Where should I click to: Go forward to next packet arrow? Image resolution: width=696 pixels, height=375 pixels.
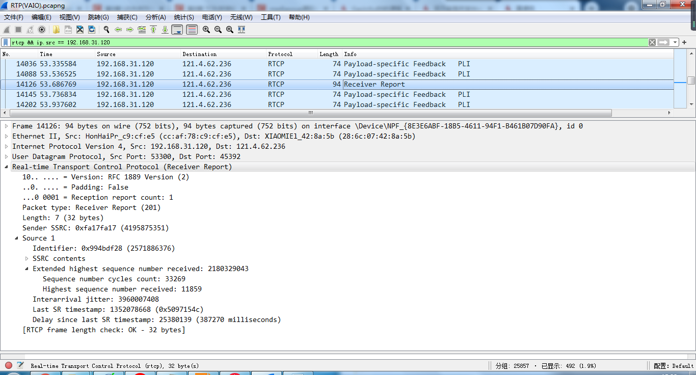[x=130, y=30]
